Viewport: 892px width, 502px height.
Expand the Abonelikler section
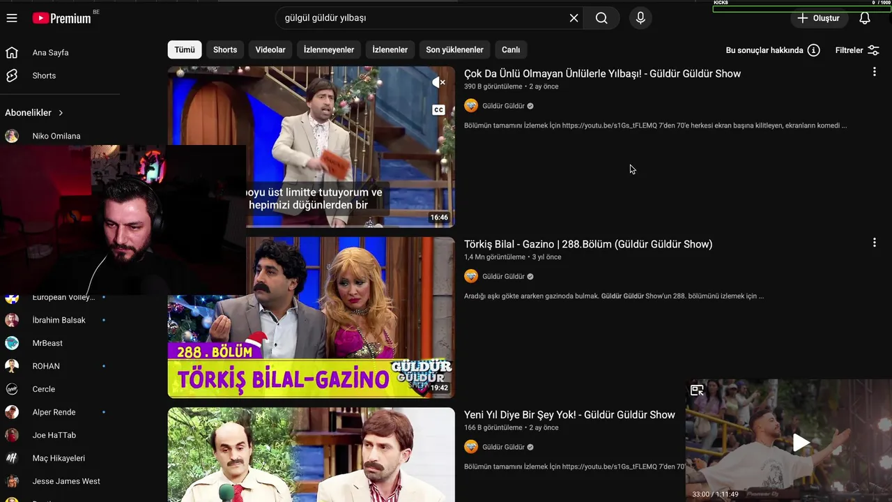coord(34,112)
